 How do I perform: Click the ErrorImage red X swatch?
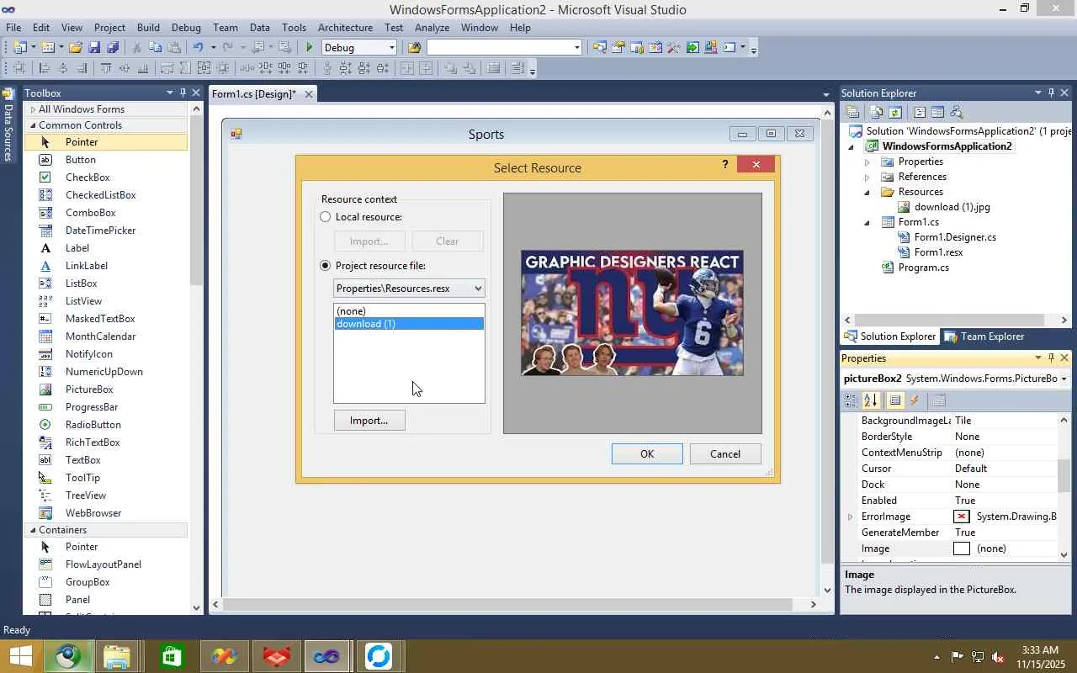pyautogui.click(x=962, y=517)
